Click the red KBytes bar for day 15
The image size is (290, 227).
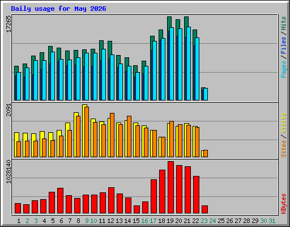point(137,209)
